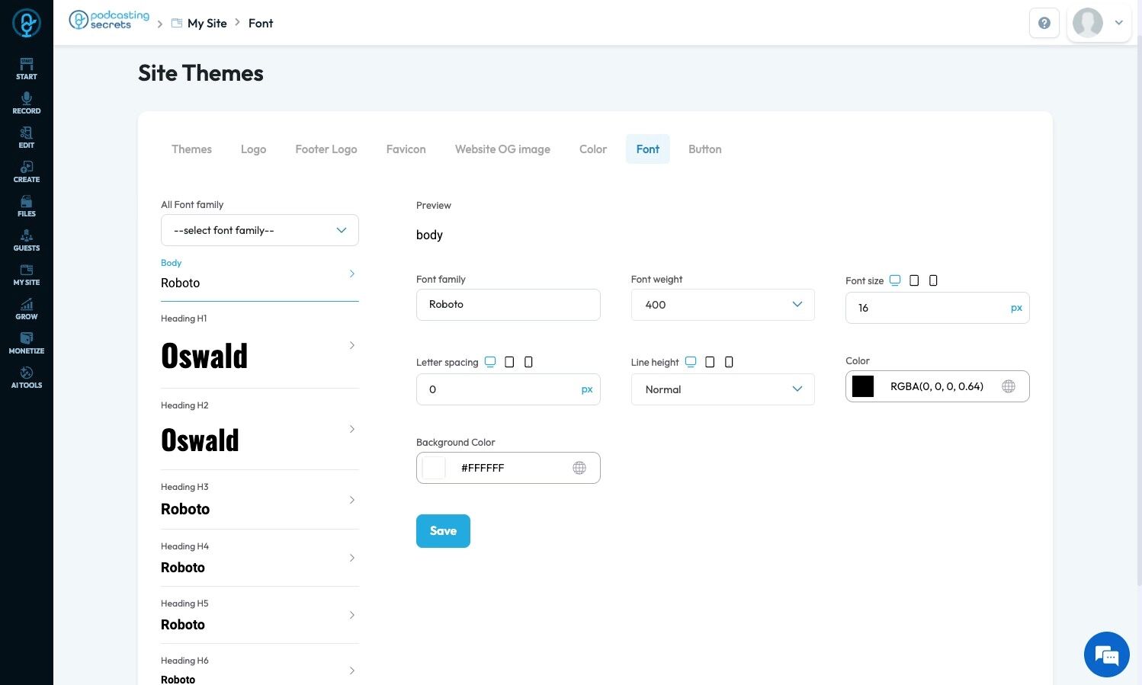Open the Color tab

point(593,149)
